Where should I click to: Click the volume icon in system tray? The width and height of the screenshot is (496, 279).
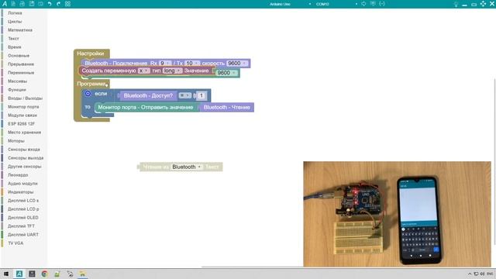click(x=482, y=274)
